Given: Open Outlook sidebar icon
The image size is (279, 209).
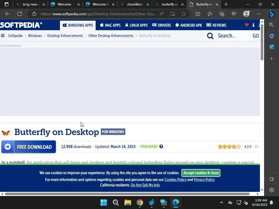Looking at the screenshot, I should (x=271, y=47).
